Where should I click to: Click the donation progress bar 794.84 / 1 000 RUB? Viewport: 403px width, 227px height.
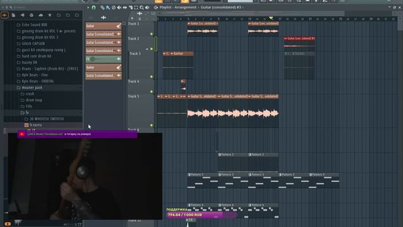(x=201, y=215)
